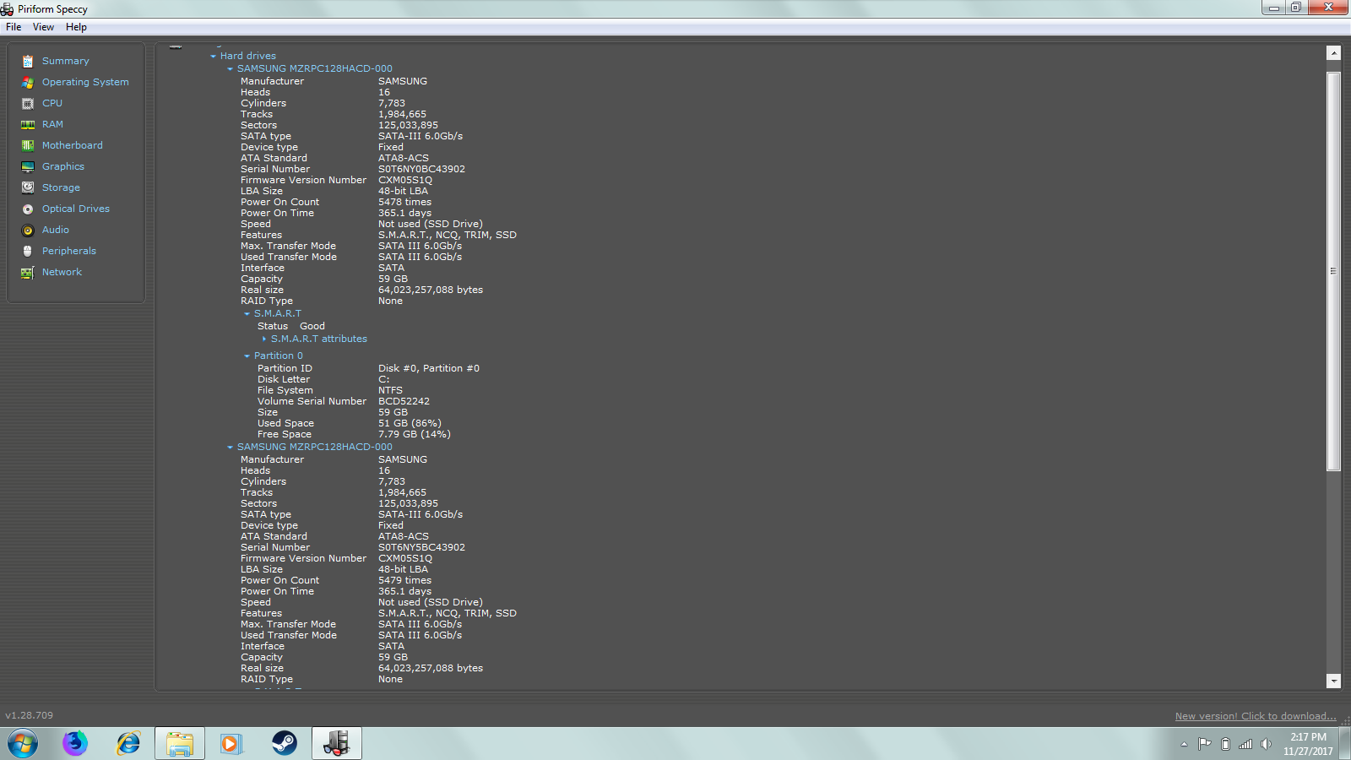Image resolution: width=1351 pixels, height=760 pixels.
Task: Show desktop button at taskbar end
Action: click(1345, 744)
